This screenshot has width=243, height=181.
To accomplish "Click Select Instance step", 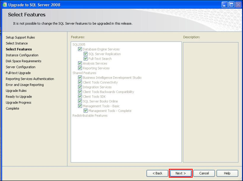I will coord(17,43).
